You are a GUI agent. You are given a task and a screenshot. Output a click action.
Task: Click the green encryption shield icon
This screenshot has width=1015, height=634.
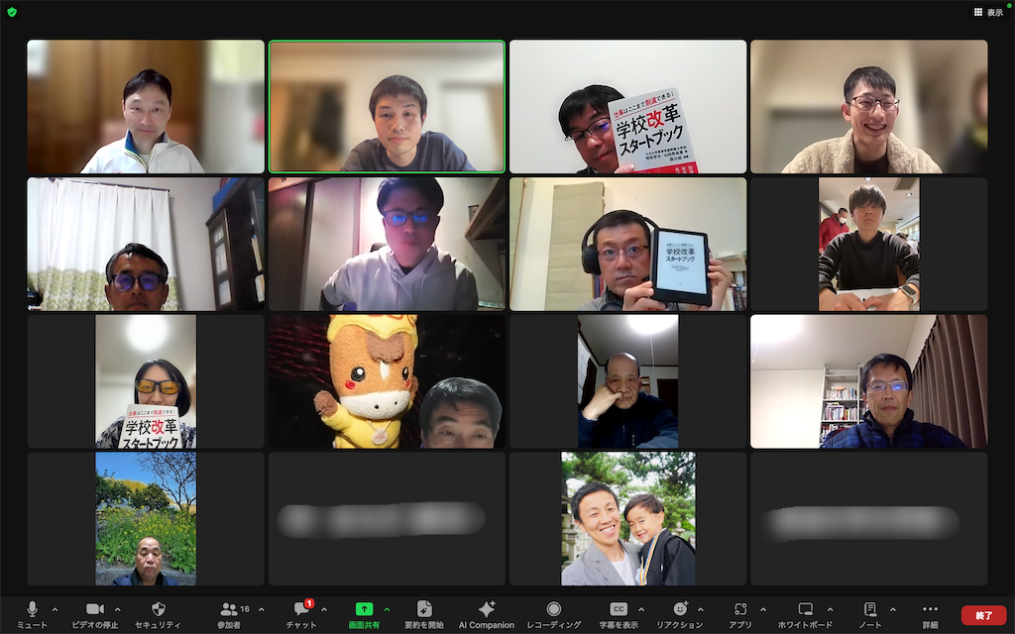(x=12, y=12)
